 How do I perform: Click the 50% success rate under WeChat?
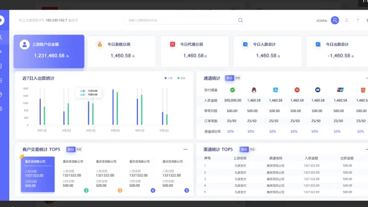[231, 132]
